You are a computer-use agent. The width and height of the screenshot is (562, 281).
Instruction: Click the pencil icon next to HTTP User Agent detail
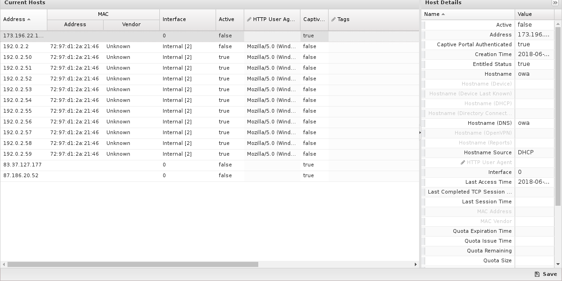[x=463, y=162]
